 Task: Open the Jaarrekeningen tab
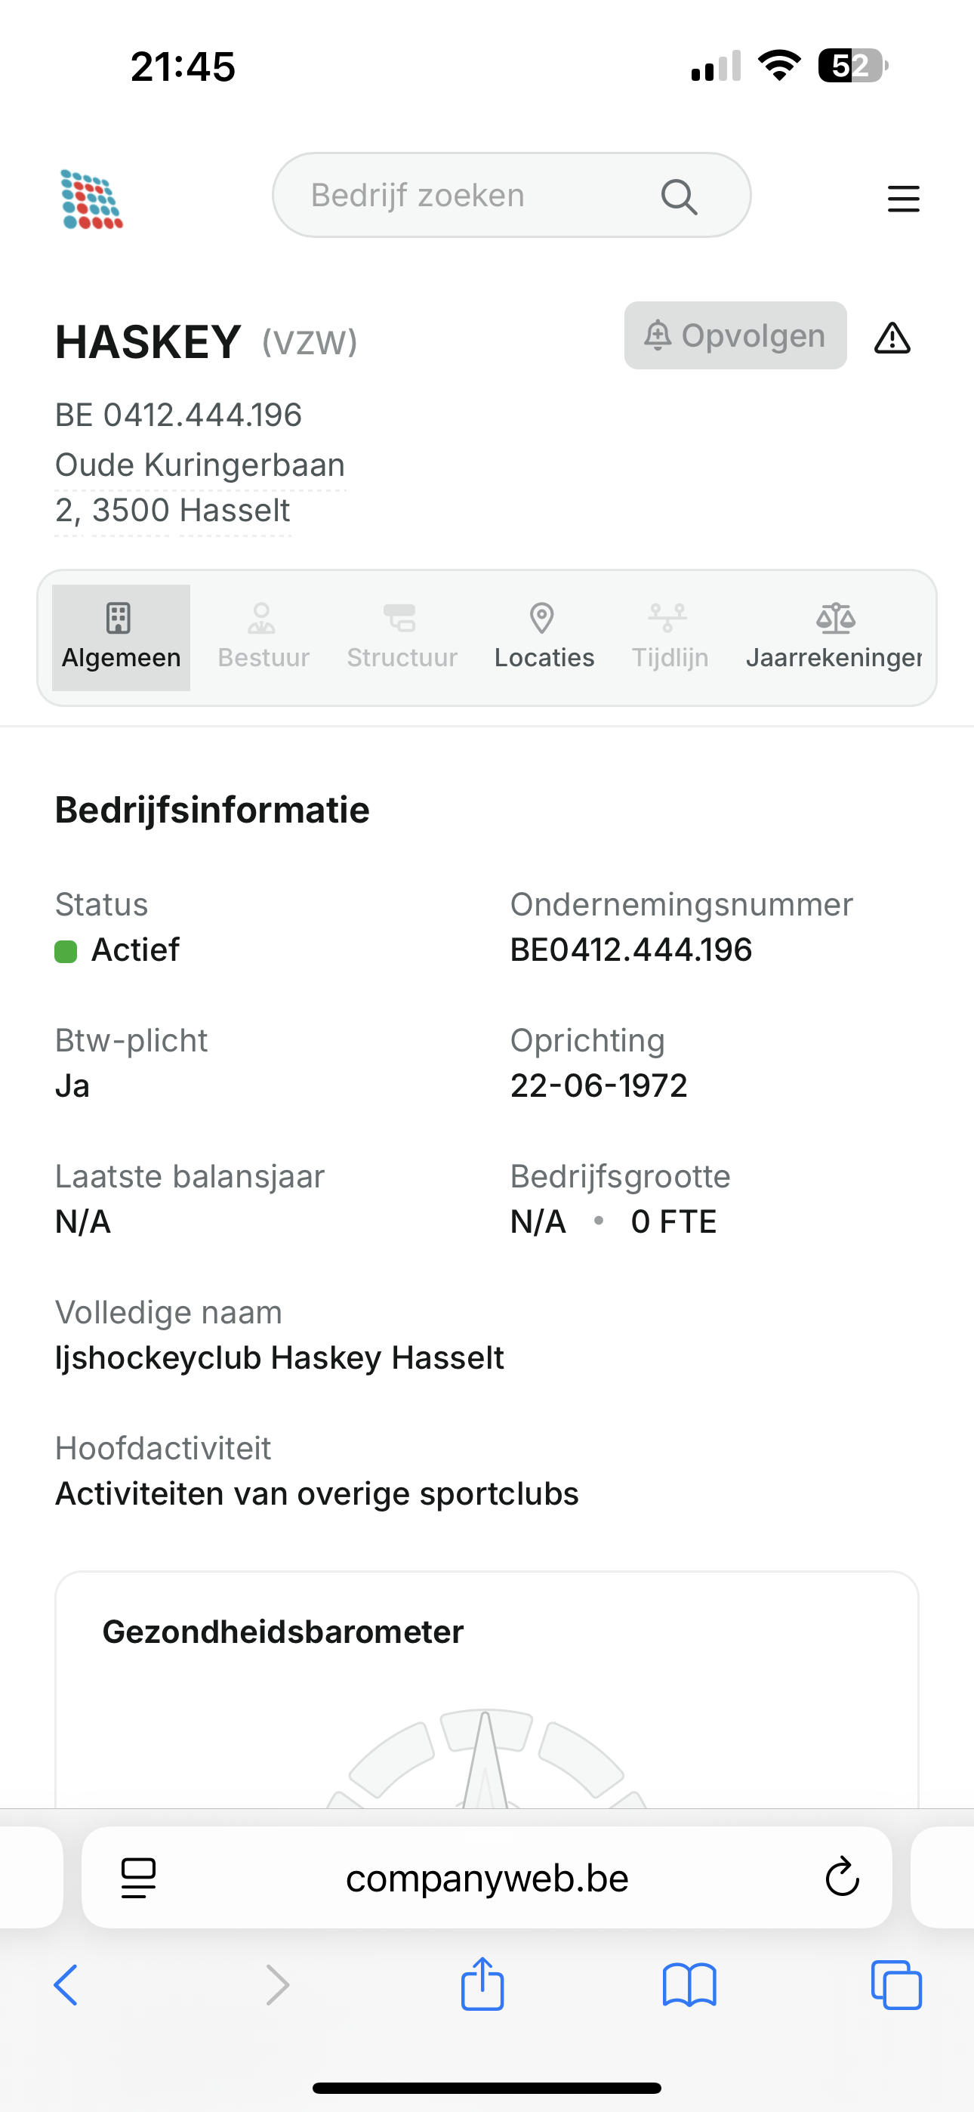click(x=834, y=638)
